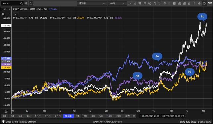Select the 3年 range button

pyautogui.click(x=93, y=116)
